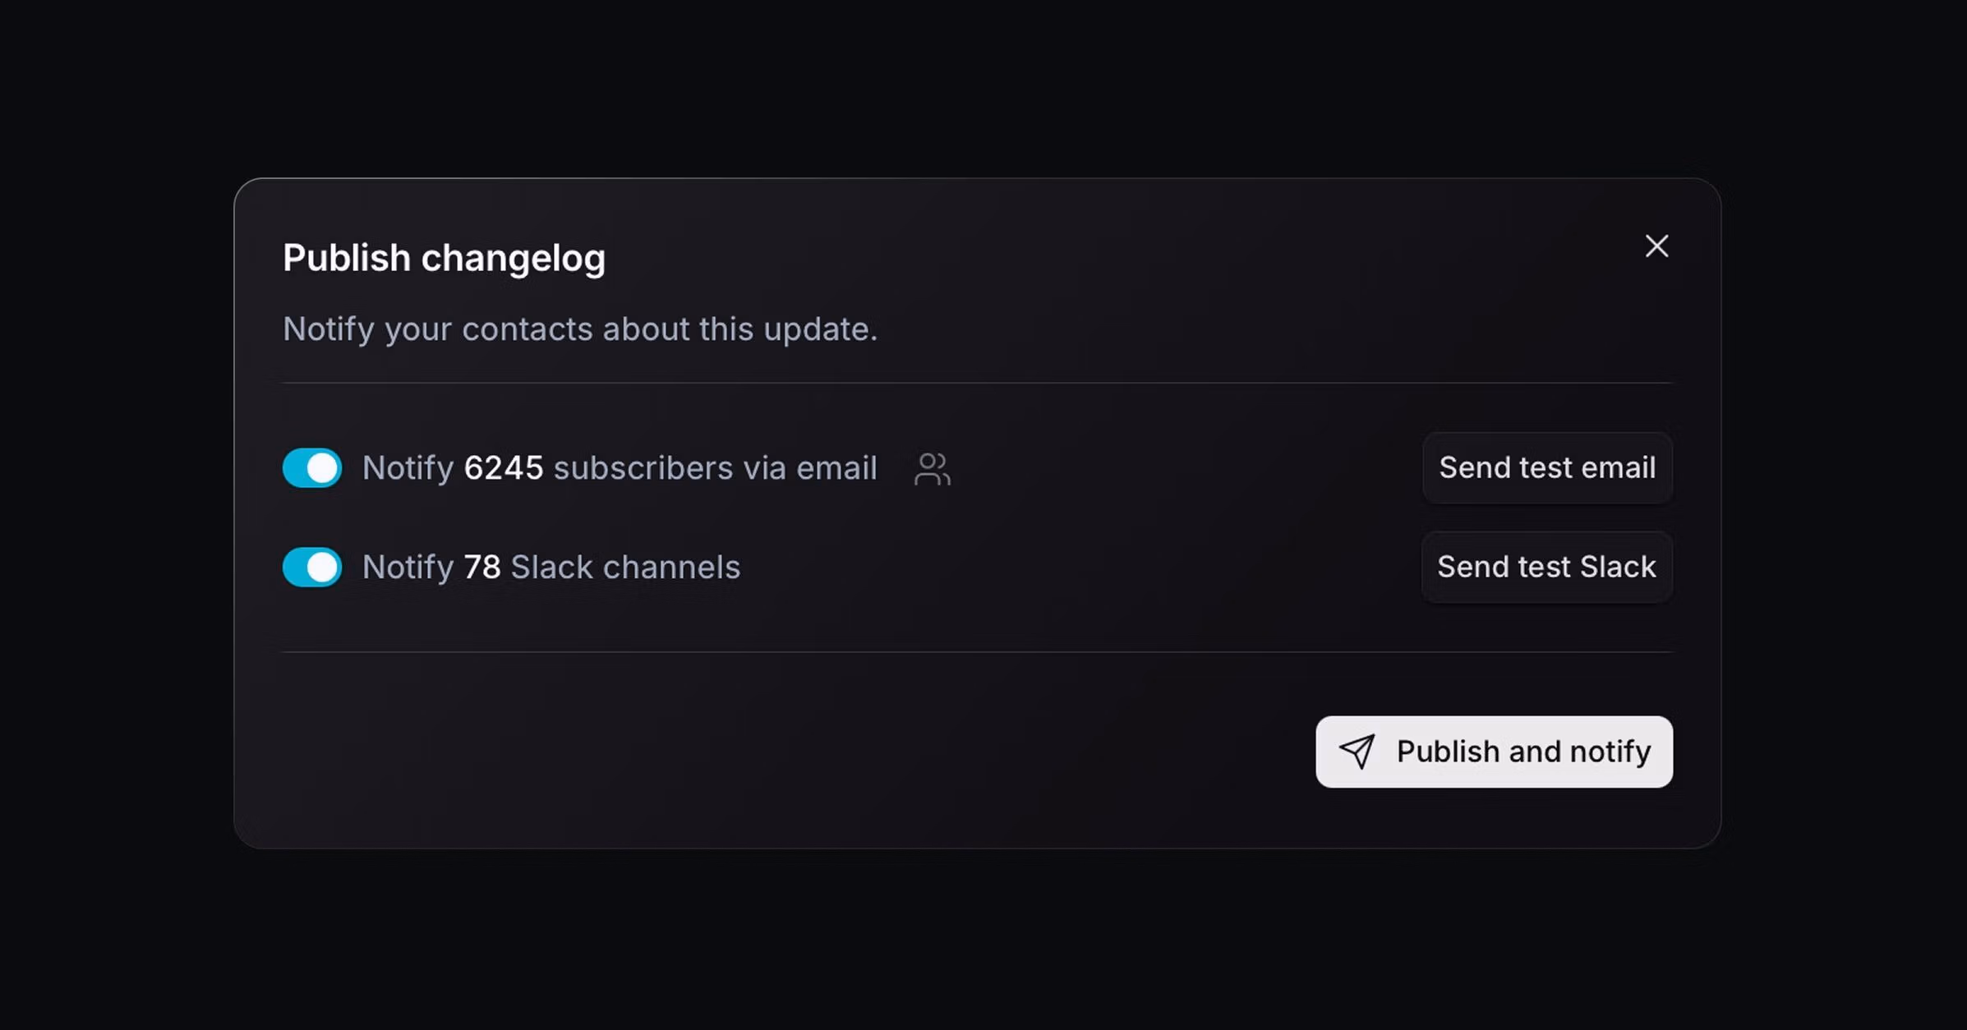Toggle the Notify 78 Slack channels switch
Image resolution: width=1967 pixels, height=1030 pixels.
311,567
